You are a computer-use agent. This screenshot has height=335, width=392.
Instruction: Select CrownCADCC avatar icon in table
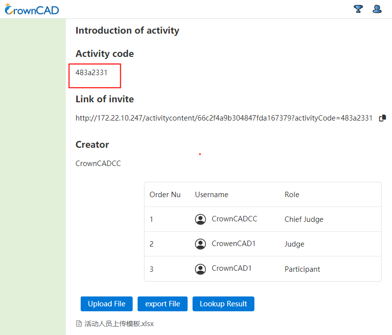[x=200, y=219]
